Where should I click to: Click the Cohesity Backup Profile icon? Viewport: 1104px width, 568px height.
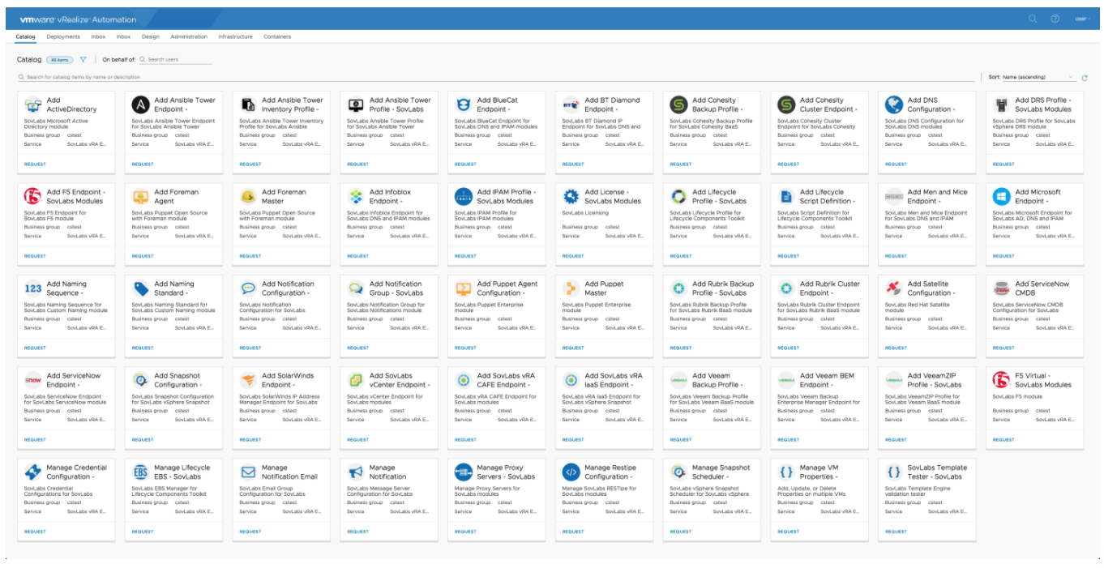pyautogui.click(x=678, y=105)
